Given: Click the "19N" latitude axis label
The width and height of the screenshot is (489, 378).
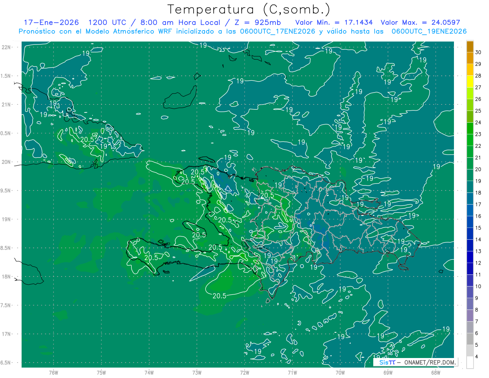Looking at the screenshot, I should point(6,219).
